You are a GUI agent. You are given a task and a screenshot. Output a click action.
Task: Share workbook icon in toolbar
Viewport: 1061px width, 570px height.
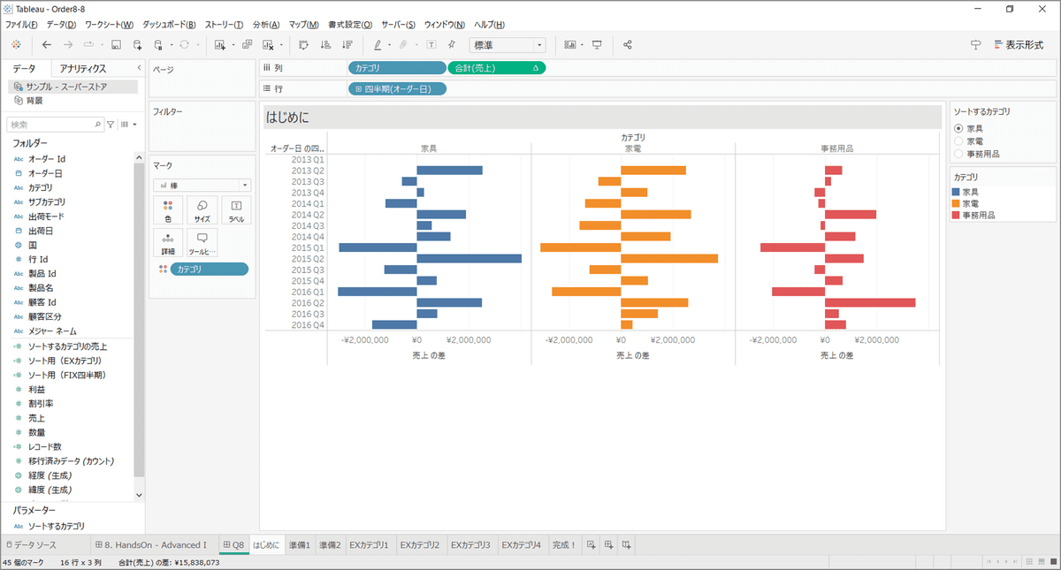[628, 44]
